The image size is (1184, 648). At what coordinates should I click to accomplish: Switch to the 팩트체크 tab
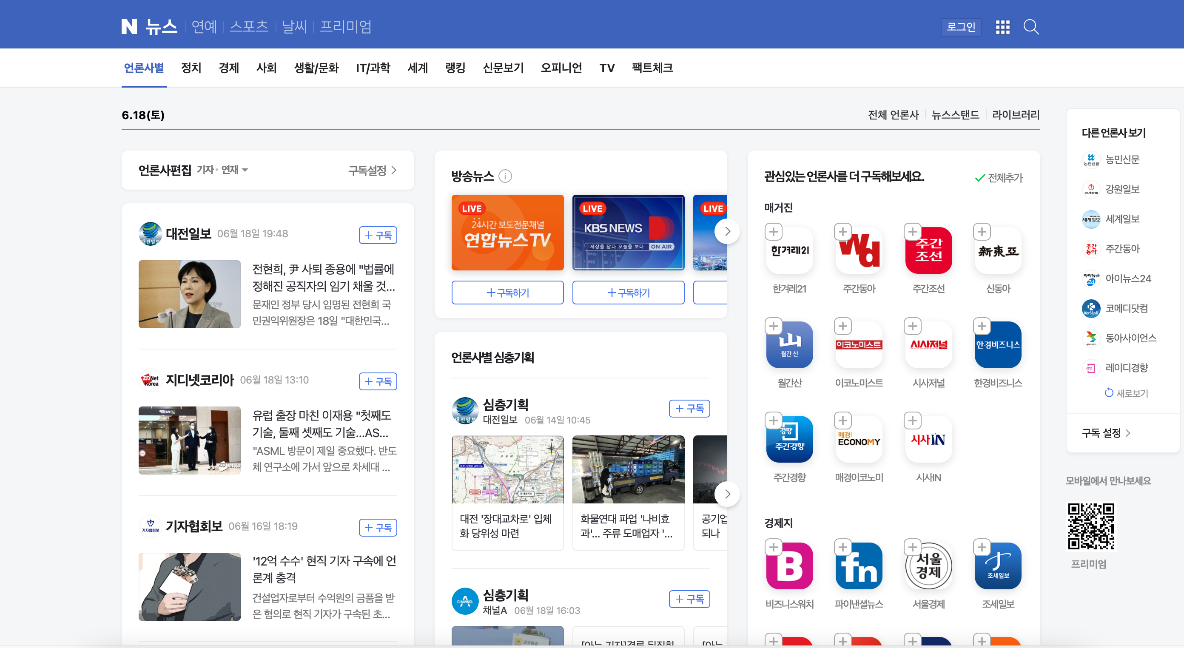click(652, 68)
